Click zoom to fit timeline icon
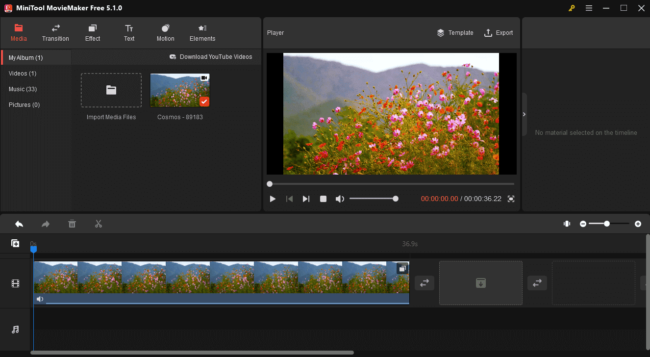The width and height of the screenshot is (650, 357). (x=567, y=224)
